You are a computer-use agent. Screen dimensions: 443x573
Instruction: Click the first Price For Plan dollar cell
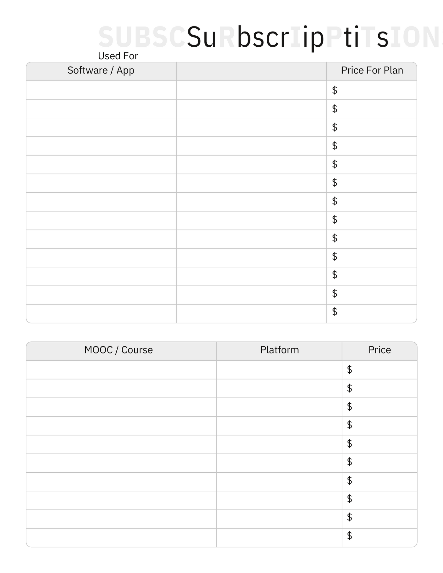pyautogui.click(x=372, y=90)
